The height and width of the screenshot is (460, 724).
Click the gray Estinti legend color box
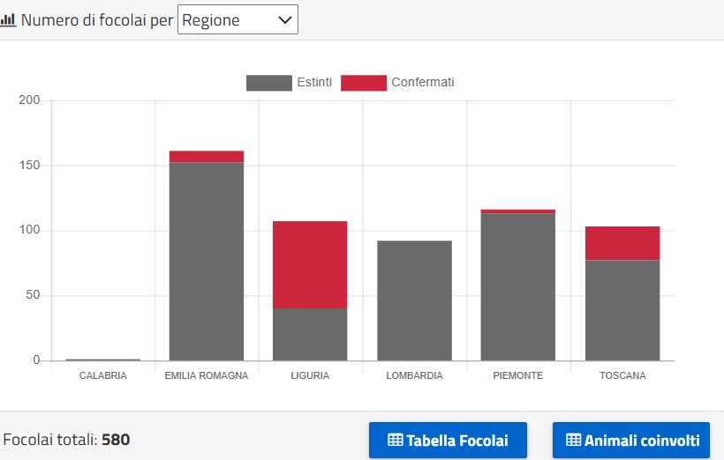[x=268, y=83]
